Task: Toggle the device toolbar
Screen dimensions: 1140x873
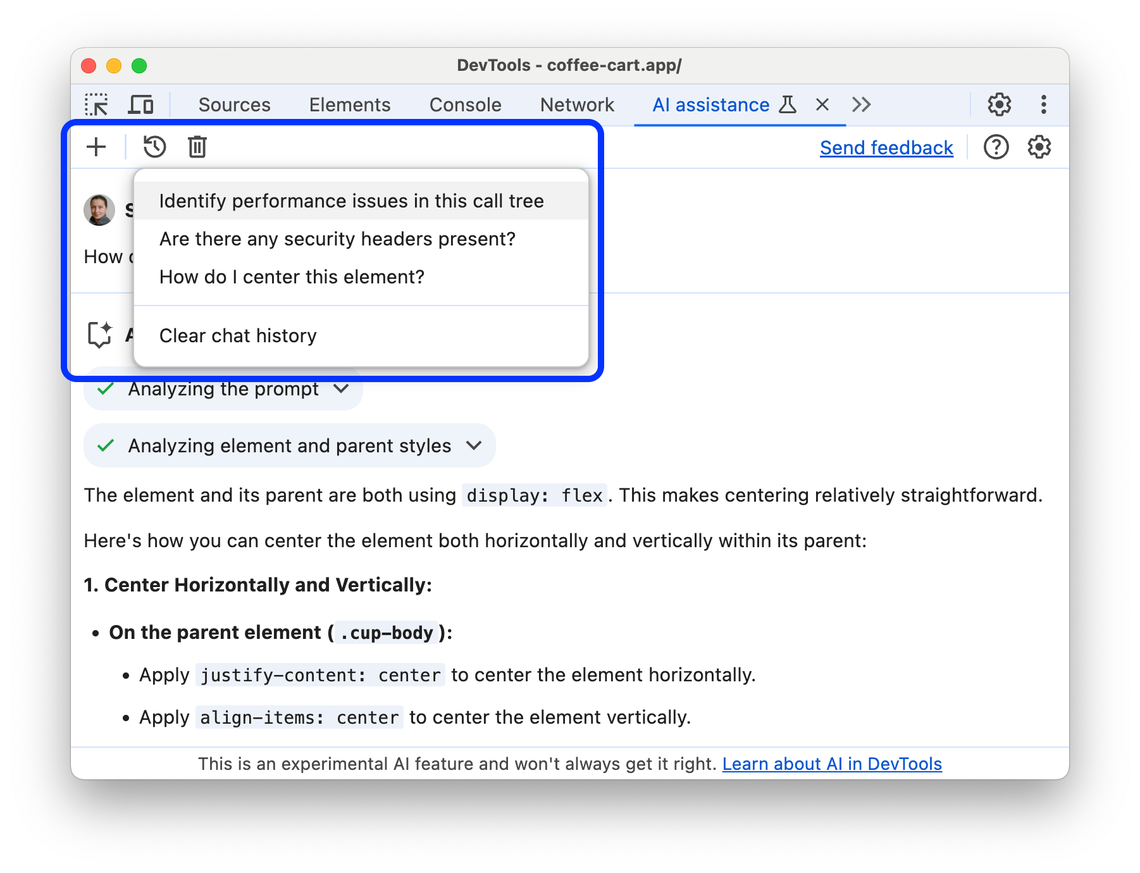Action: 141,104
